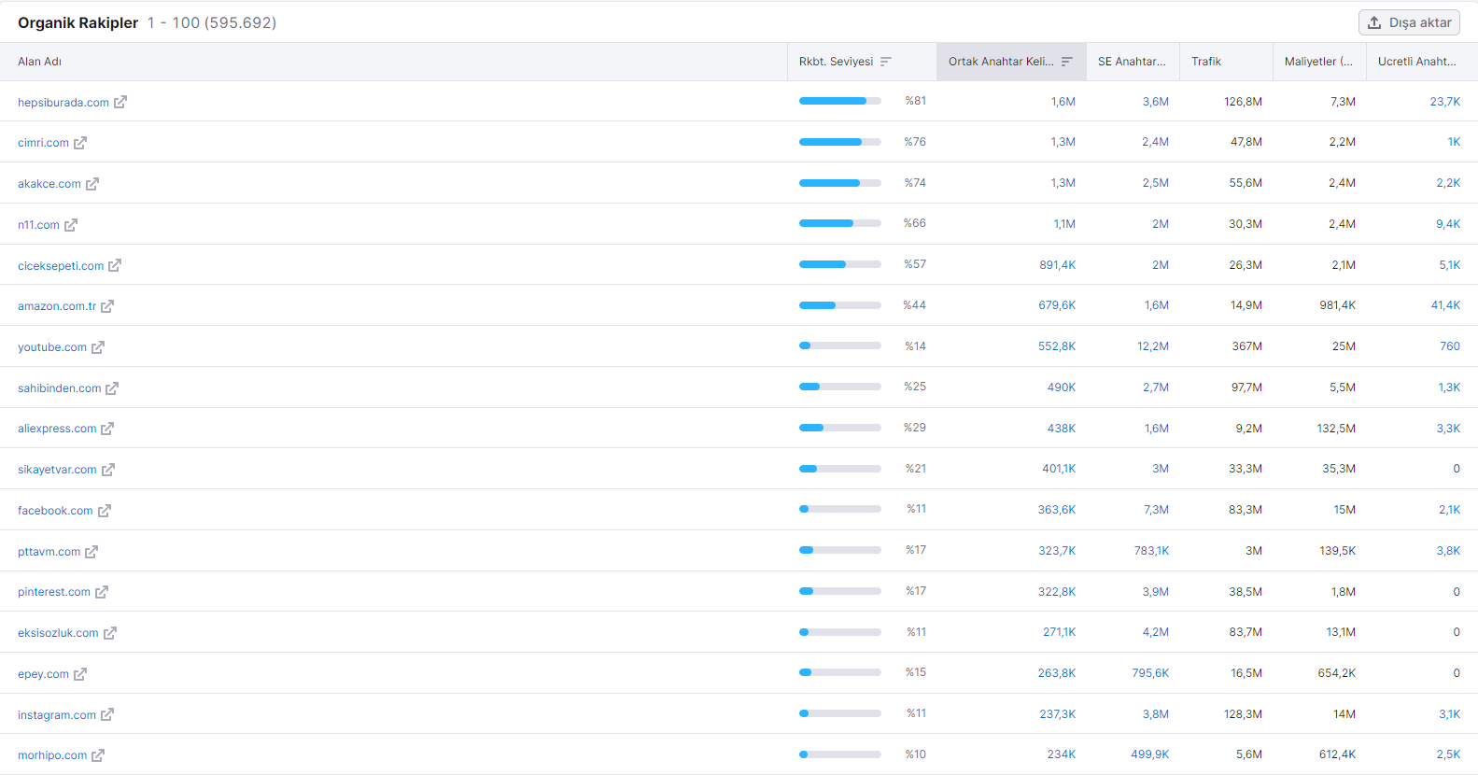The width and height of the screenshot is (1478, 775).
Task: Click Organik Rakipler section title
Action: 78,22
